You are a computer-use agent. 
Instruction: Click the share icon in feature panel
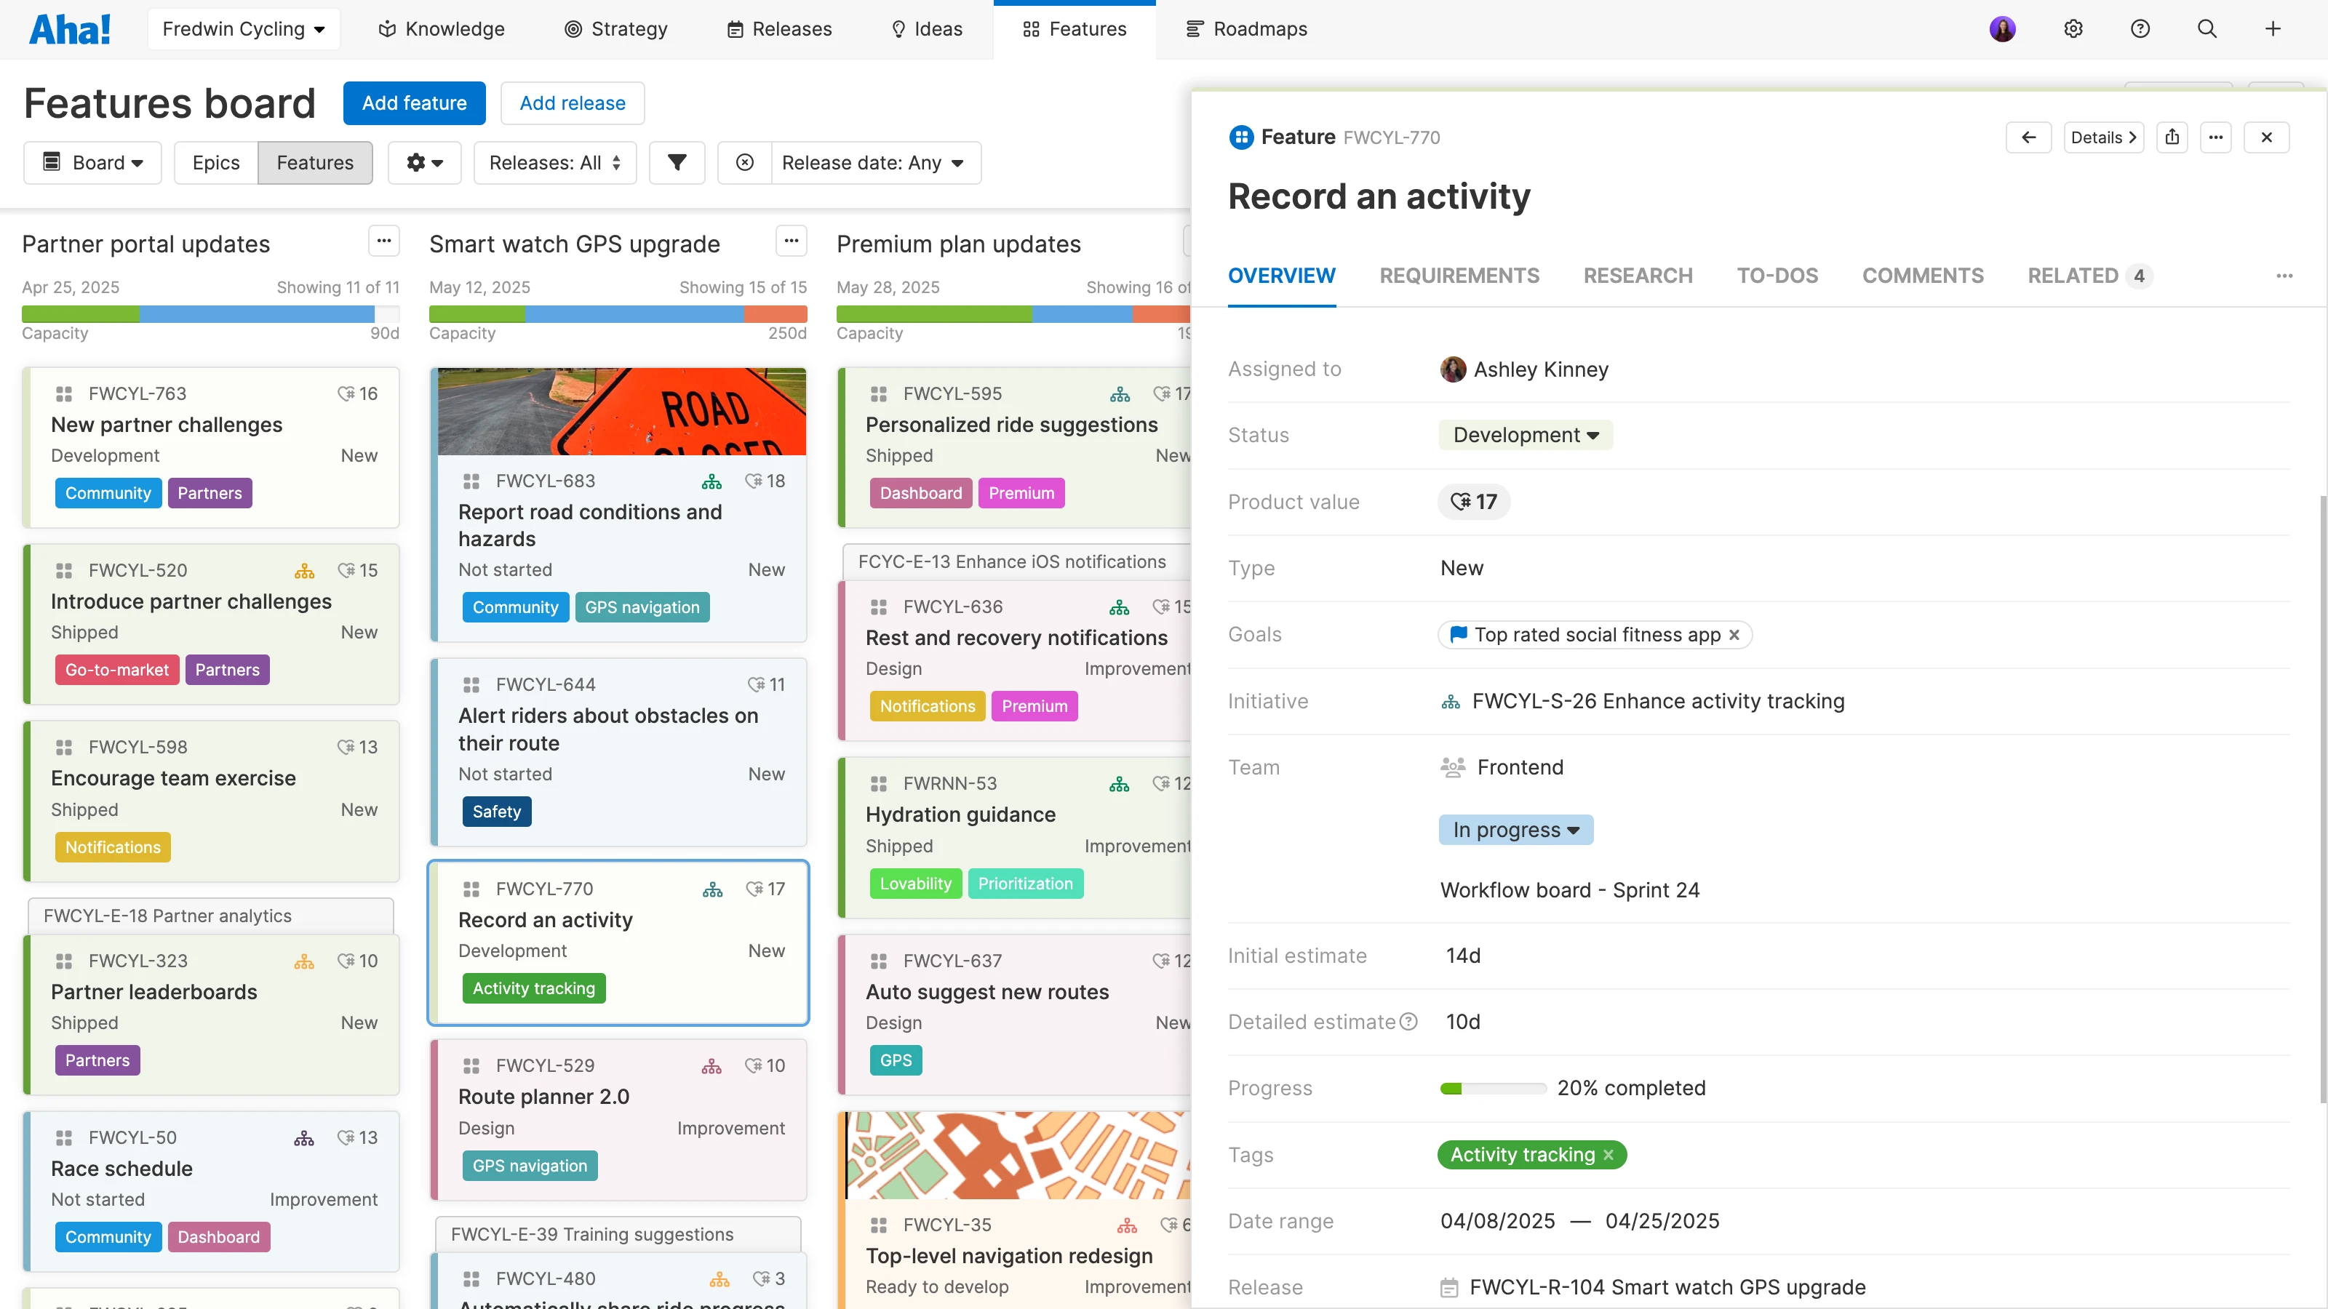click(2172, 137)
